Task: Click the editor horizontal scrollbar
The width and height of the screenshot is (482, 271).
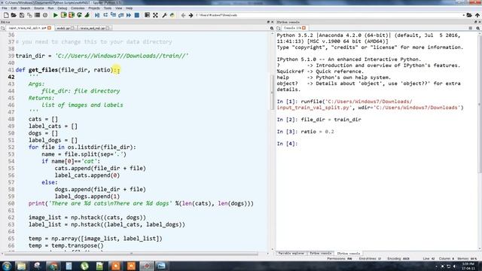Action: click(x=132, y=254)
